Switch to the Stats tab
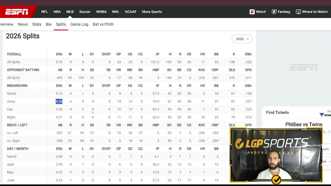This screenshot has width=331, height=186. click(37, 24)
